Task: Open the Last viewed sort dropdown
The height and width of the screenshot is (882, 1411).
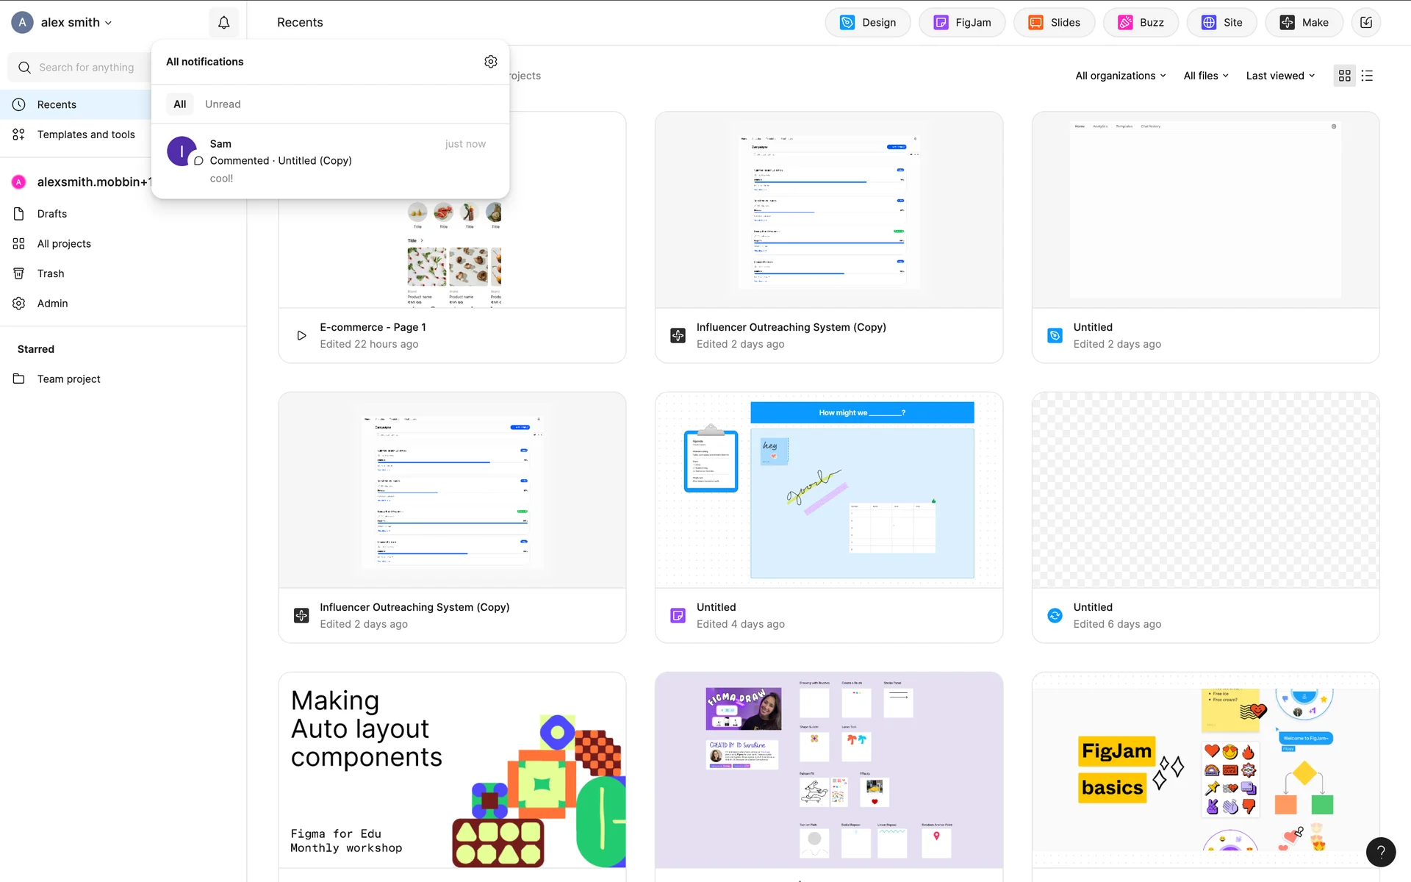Action: pos(1280,76)
